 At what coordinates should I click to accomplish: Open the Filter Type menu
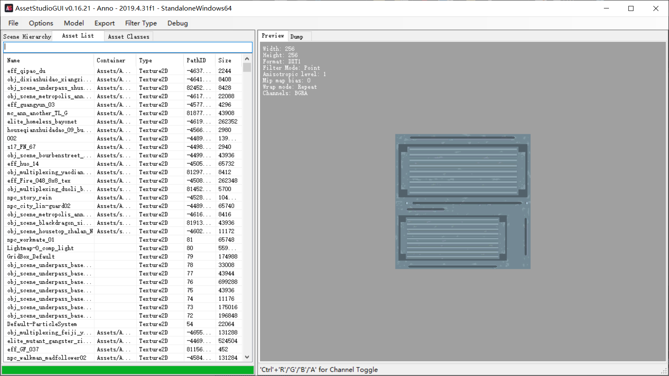141,23
